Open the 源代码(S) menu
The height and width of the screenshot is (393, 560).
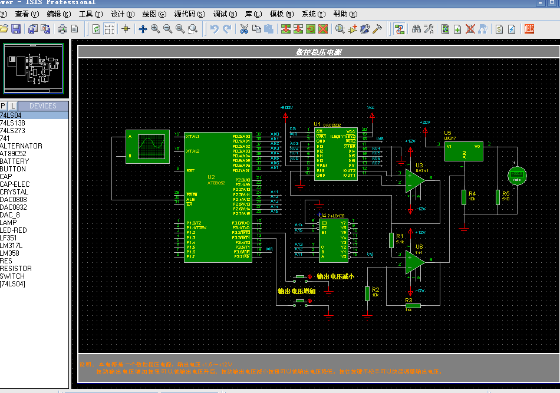click(x=190, y=14)
